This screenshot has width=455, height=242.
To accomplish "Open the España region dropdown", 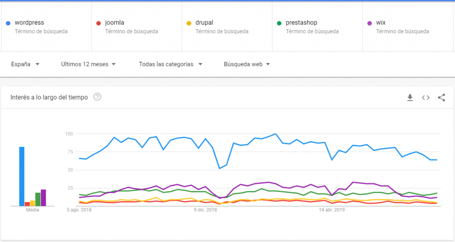I will [25, 64].
